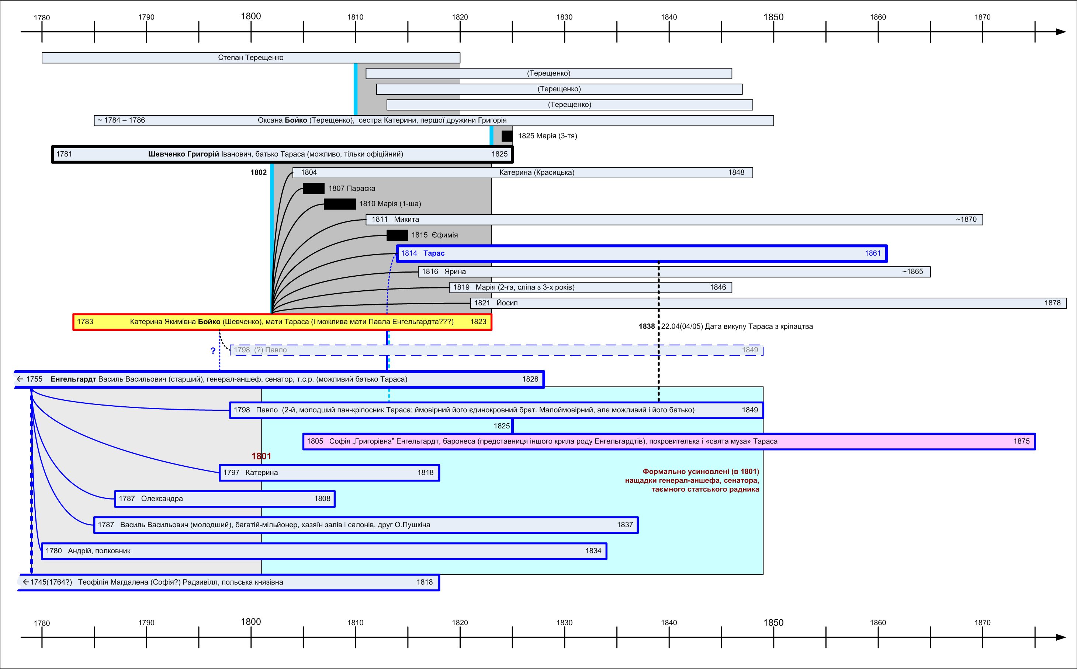Click the Степан Терещенко bar

click(251, 58)
